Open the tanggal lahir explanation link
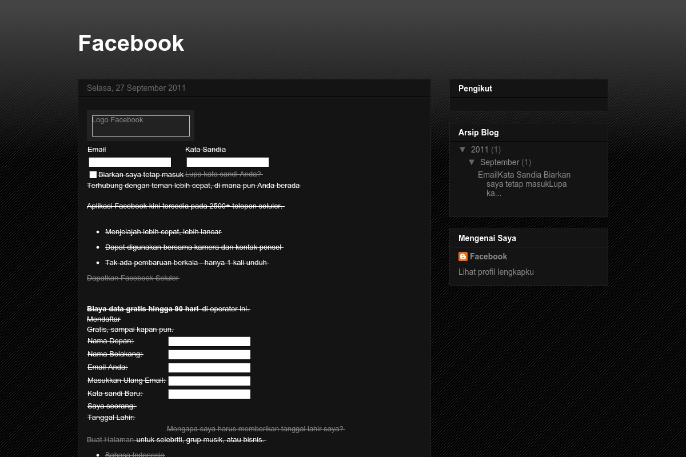 (255, 429)
